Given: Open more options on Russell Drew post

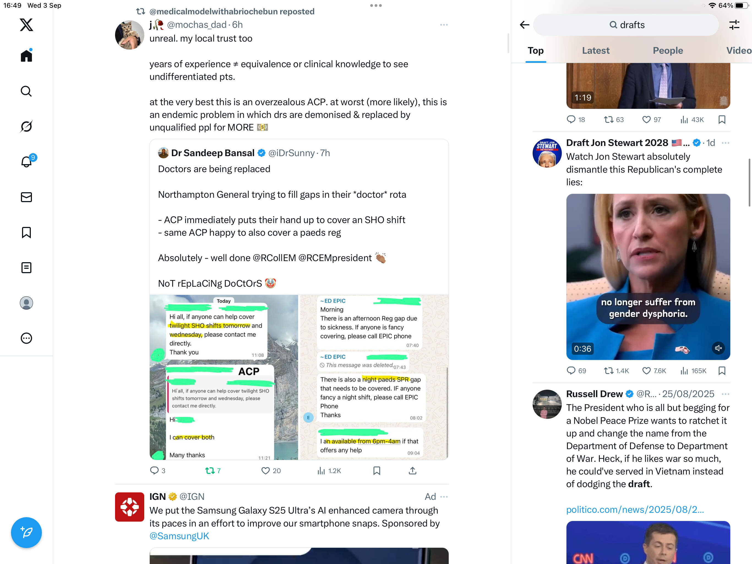Looking at the screenshot, I should tap(725, 394).
